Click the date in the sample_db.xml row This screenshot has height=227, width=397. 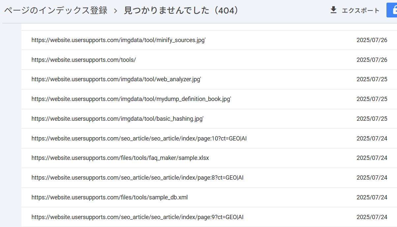pyautogui.click(x=372, y=197)
